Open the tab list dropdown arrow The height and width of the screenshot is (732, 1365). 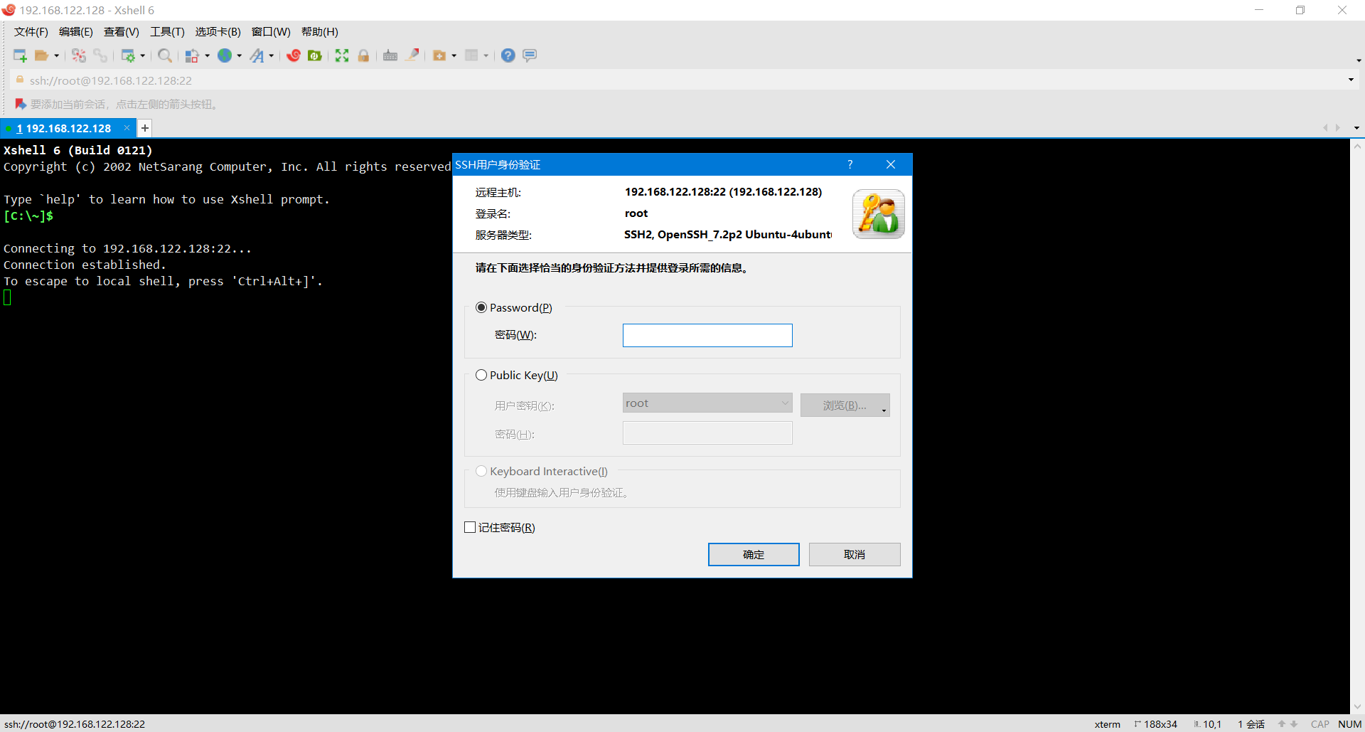tap(1356, 128)
